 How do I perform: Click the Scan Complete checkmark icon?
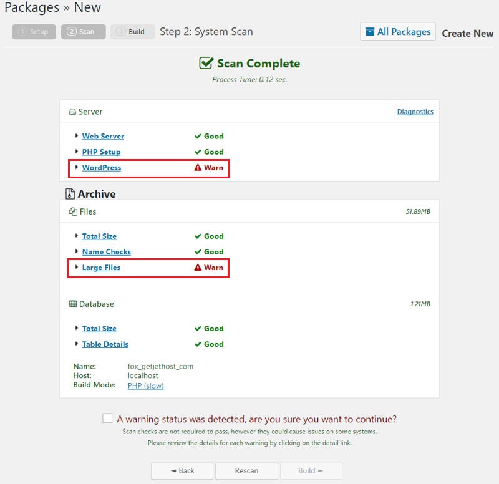(x=206, y=64)
